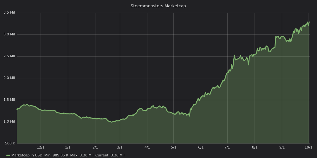Screen dimensions: 317x158
Task: Click the 1/1 x-axis date label
Action: click(68, 147)
